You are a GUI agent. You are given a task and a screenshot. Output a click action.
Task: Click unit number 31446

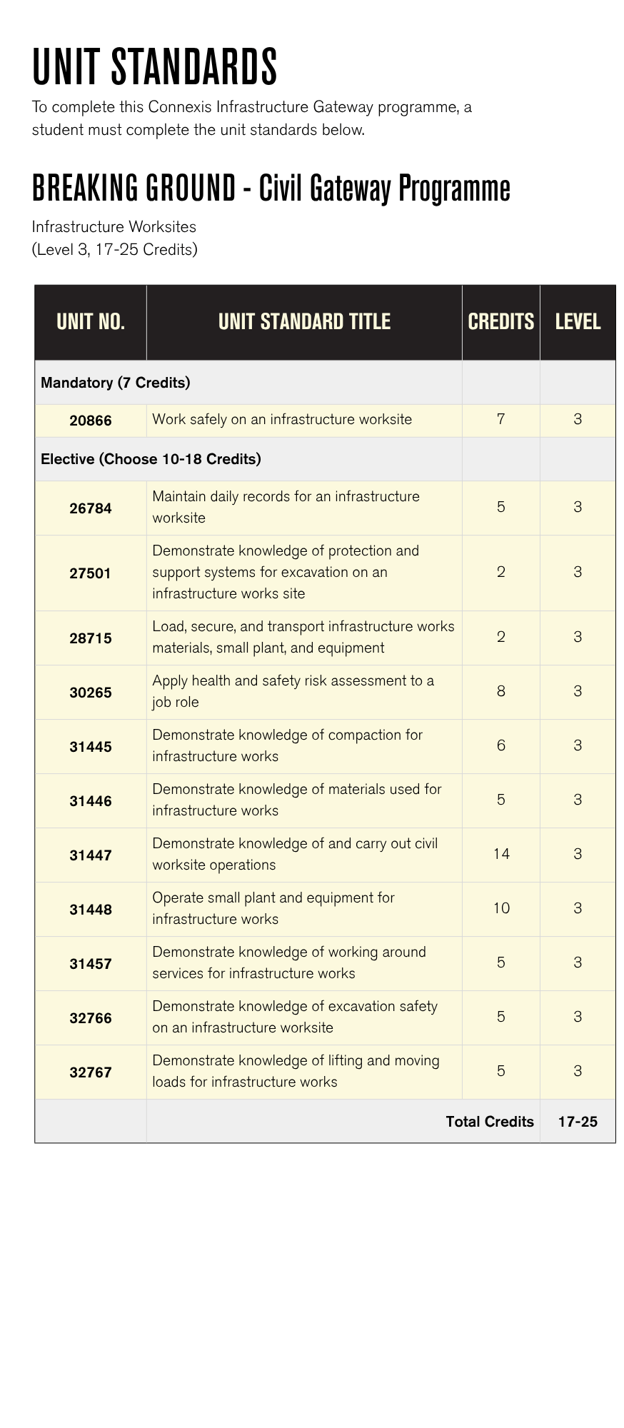(x=91, y=801)
